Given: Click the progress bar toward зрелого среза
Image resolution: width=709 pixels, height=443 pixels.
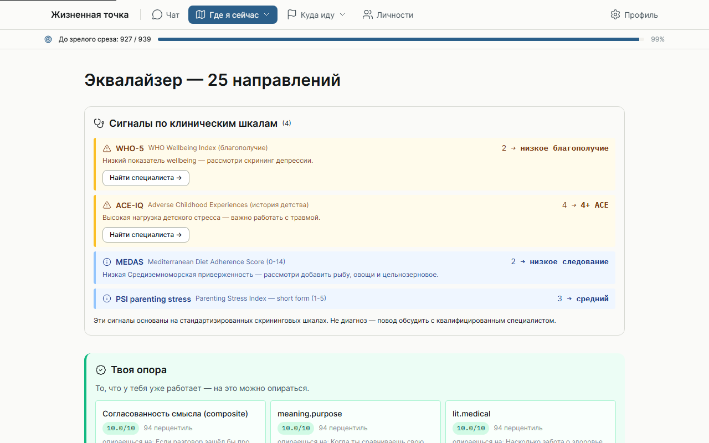Looking at the screenshot, I should pyautogui.click(x=401, y=39).
